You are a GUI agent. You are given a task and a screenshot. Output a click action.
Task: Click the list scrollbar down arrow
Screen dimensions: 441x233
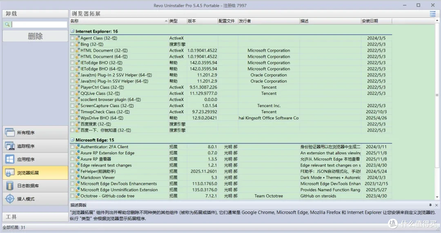point(437,197)
